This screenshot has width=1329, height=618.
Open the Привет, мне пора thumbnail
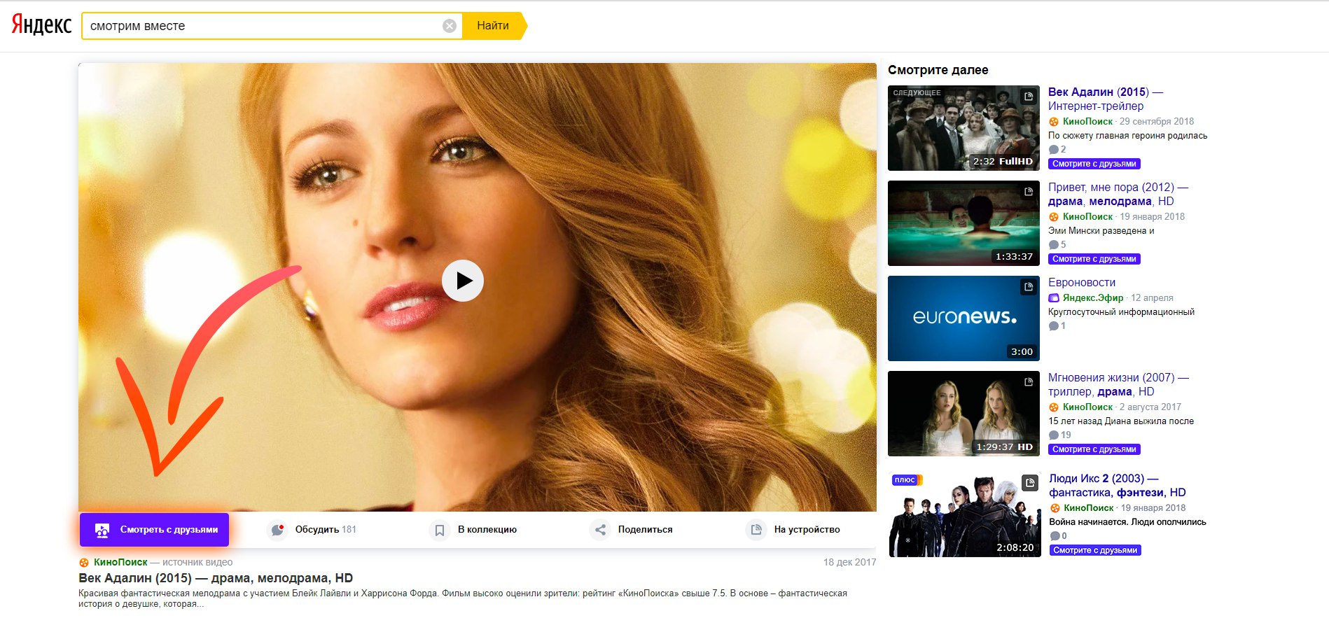tap(963, 223)
